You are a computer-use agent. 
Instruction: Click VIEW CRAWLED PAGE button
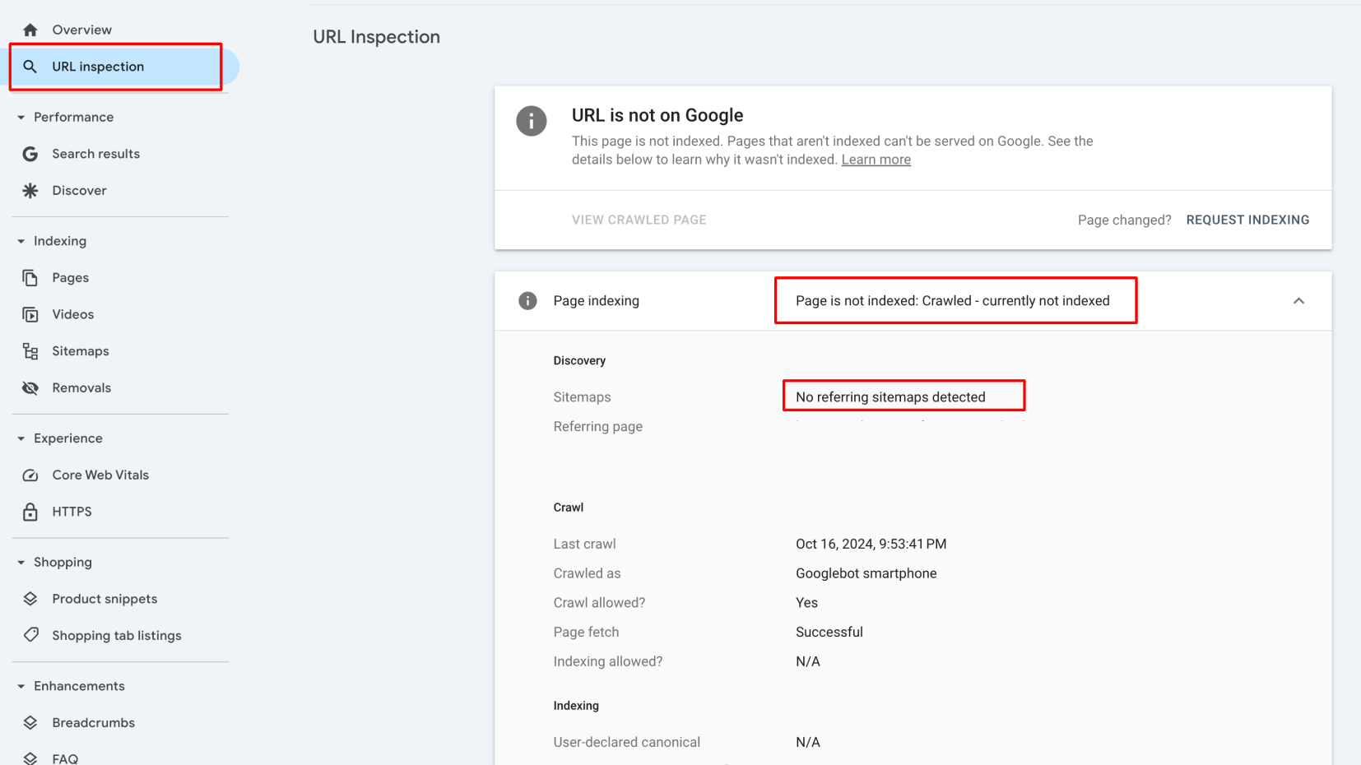pos(639,220)
